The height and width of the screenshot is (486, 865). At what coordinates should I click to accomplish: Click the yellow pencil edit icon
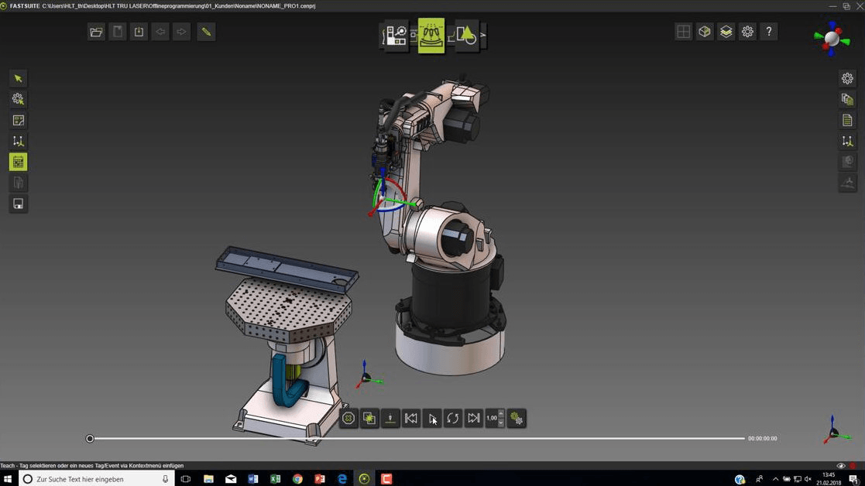[206, 32]
